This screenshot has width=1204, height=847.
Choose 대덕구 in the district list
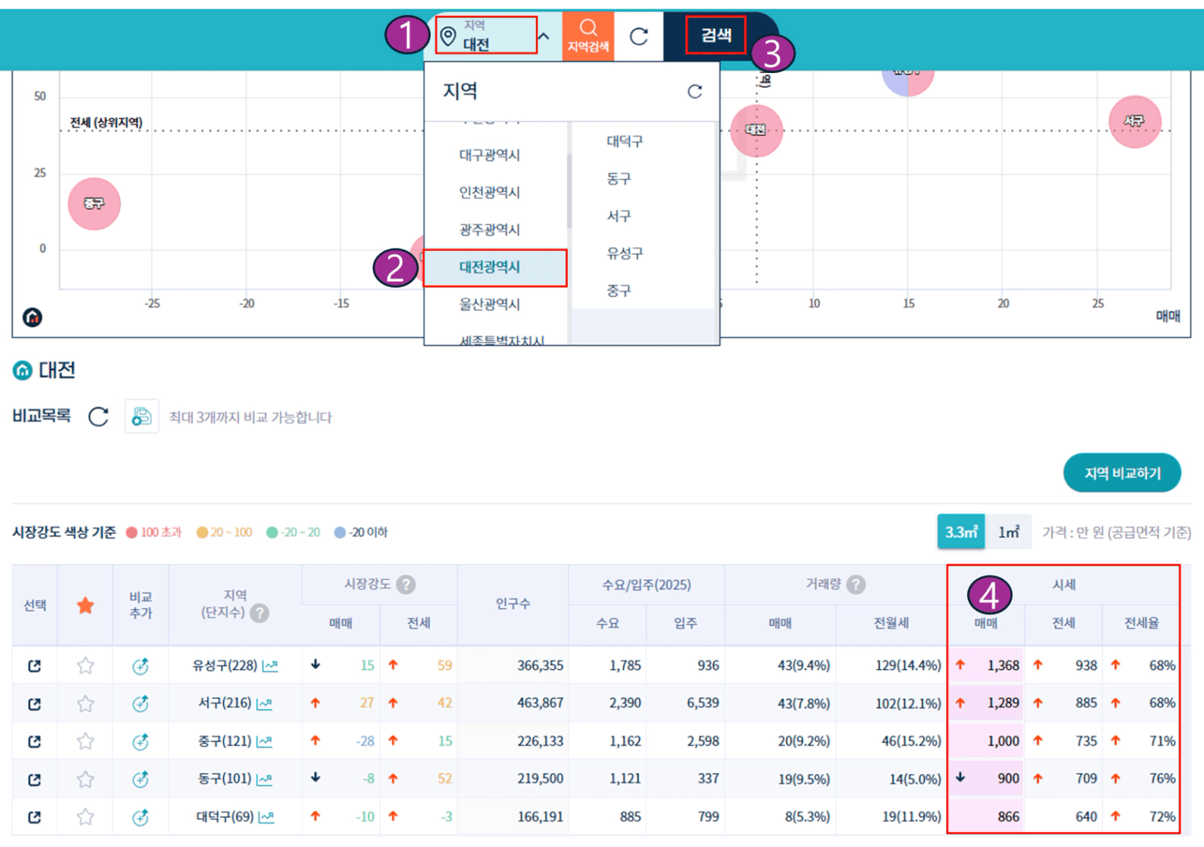(x=624, y=141)
